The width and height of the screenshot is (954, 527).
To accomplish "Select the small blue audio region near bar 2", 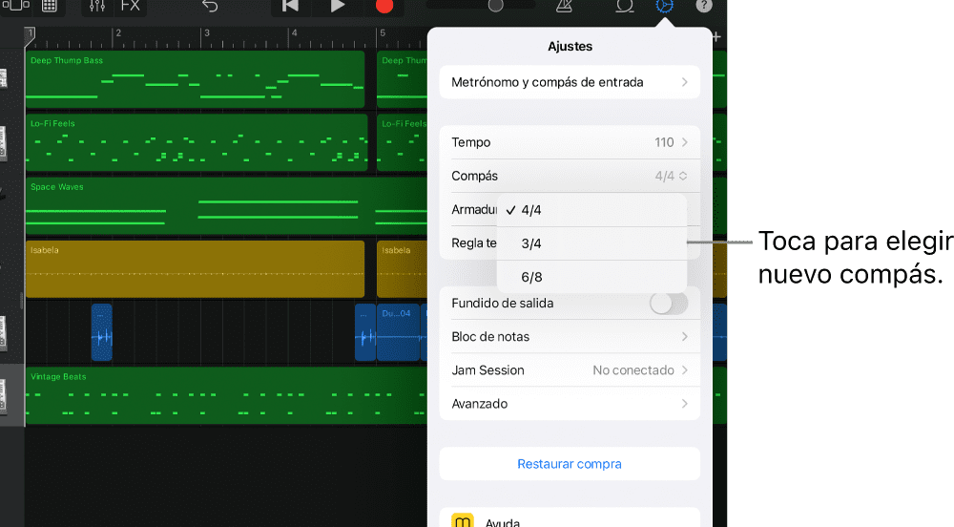I will (x=102, y=332).
